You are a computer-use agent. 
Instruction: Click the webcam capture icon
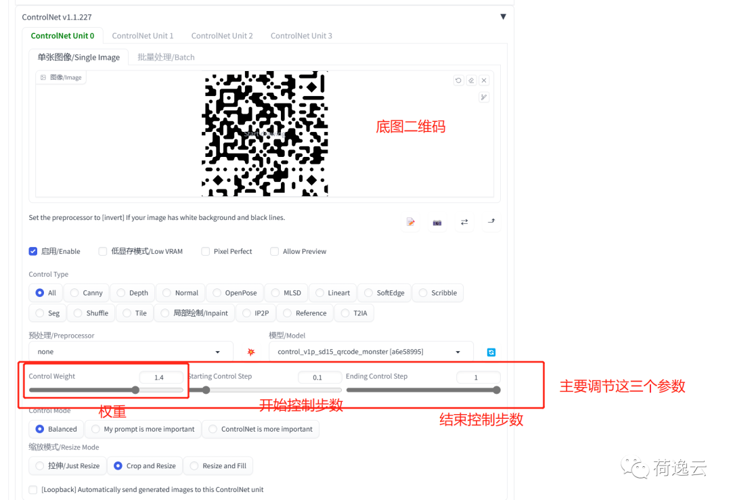coord(437,222)
